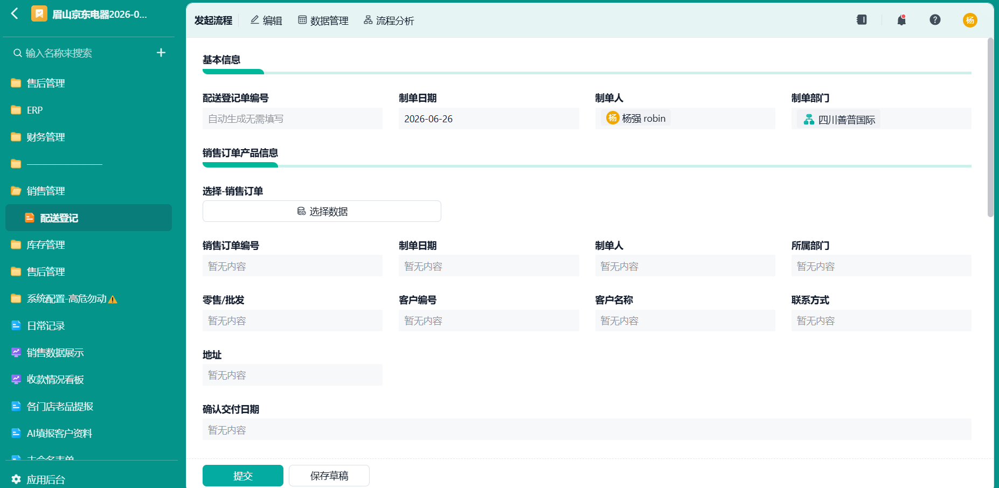Click the 制单日期 field showing 2026-06-26

(x=489, y=118)
